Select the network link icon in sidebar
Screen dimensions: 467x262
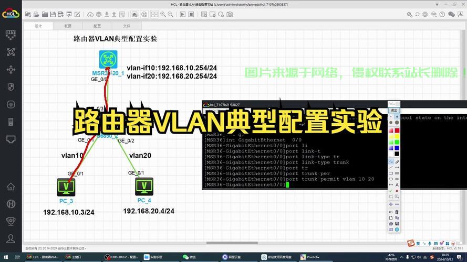pos(11,139)
